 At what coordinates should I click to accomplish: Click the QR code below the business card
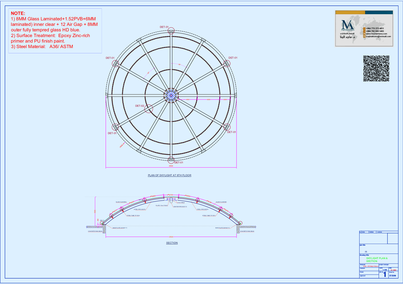[x=376, y=69]
